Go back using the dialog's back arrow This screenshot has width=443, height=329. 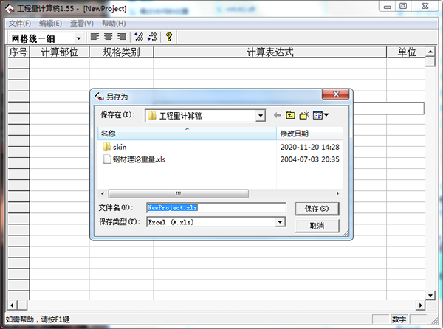[278, 115]
